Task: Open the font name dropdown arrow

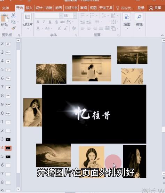Action: [61, 16]
